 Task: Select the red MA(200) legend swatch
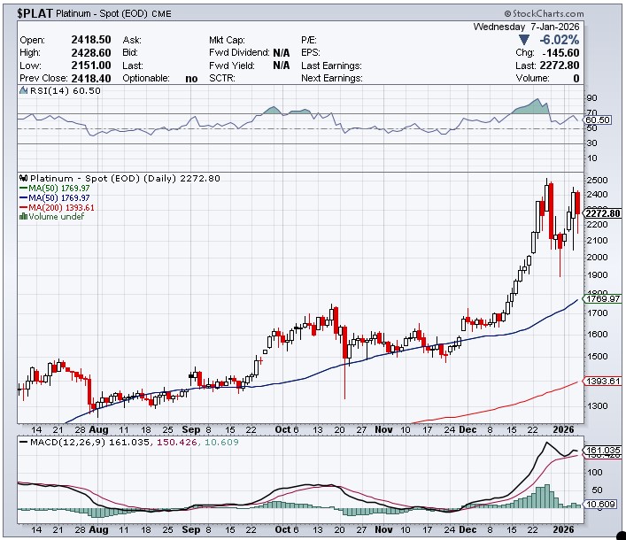(x=24, y=207)
